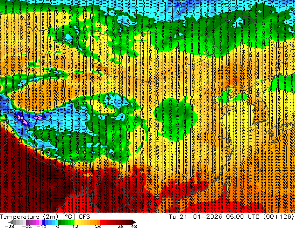Click the legend value '-28'

pos(9,226)
